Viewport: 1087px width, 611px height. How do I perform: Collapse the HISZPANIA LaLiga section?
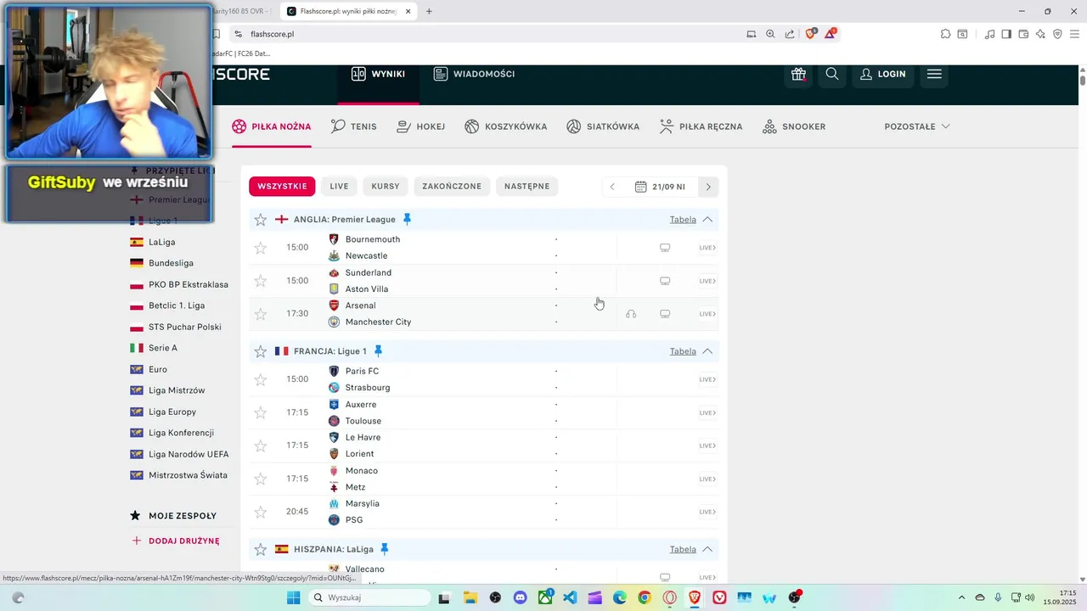point(707,549)
